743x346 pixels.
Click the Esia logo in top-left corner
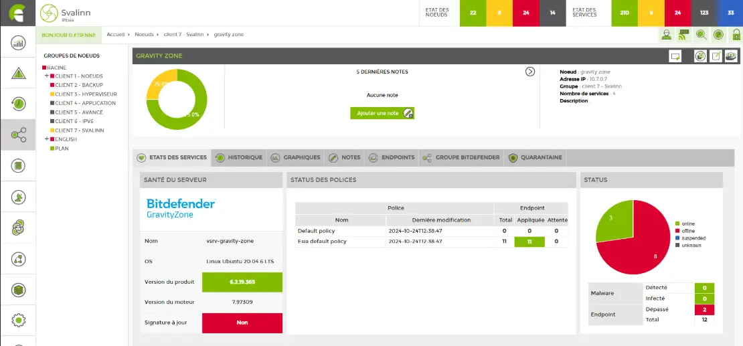[18, 13]
